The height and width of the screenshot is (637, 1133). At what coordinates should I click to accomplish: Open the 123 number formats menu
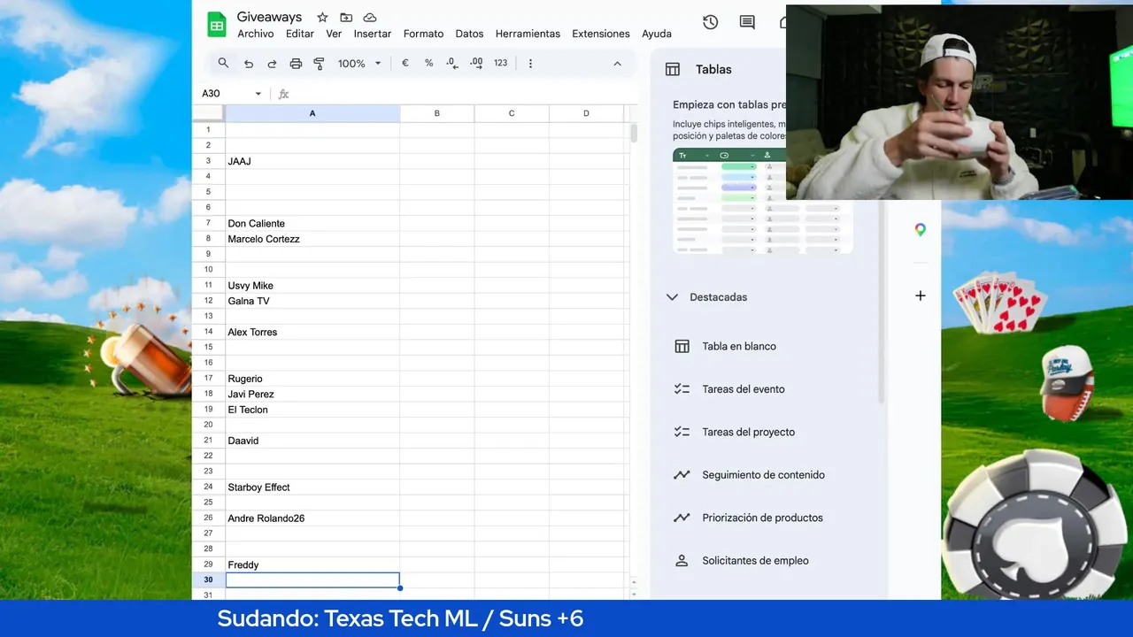point(501,63)
